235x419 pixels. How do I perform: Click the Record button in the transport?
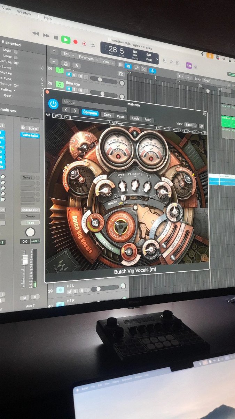pos(75,42)
